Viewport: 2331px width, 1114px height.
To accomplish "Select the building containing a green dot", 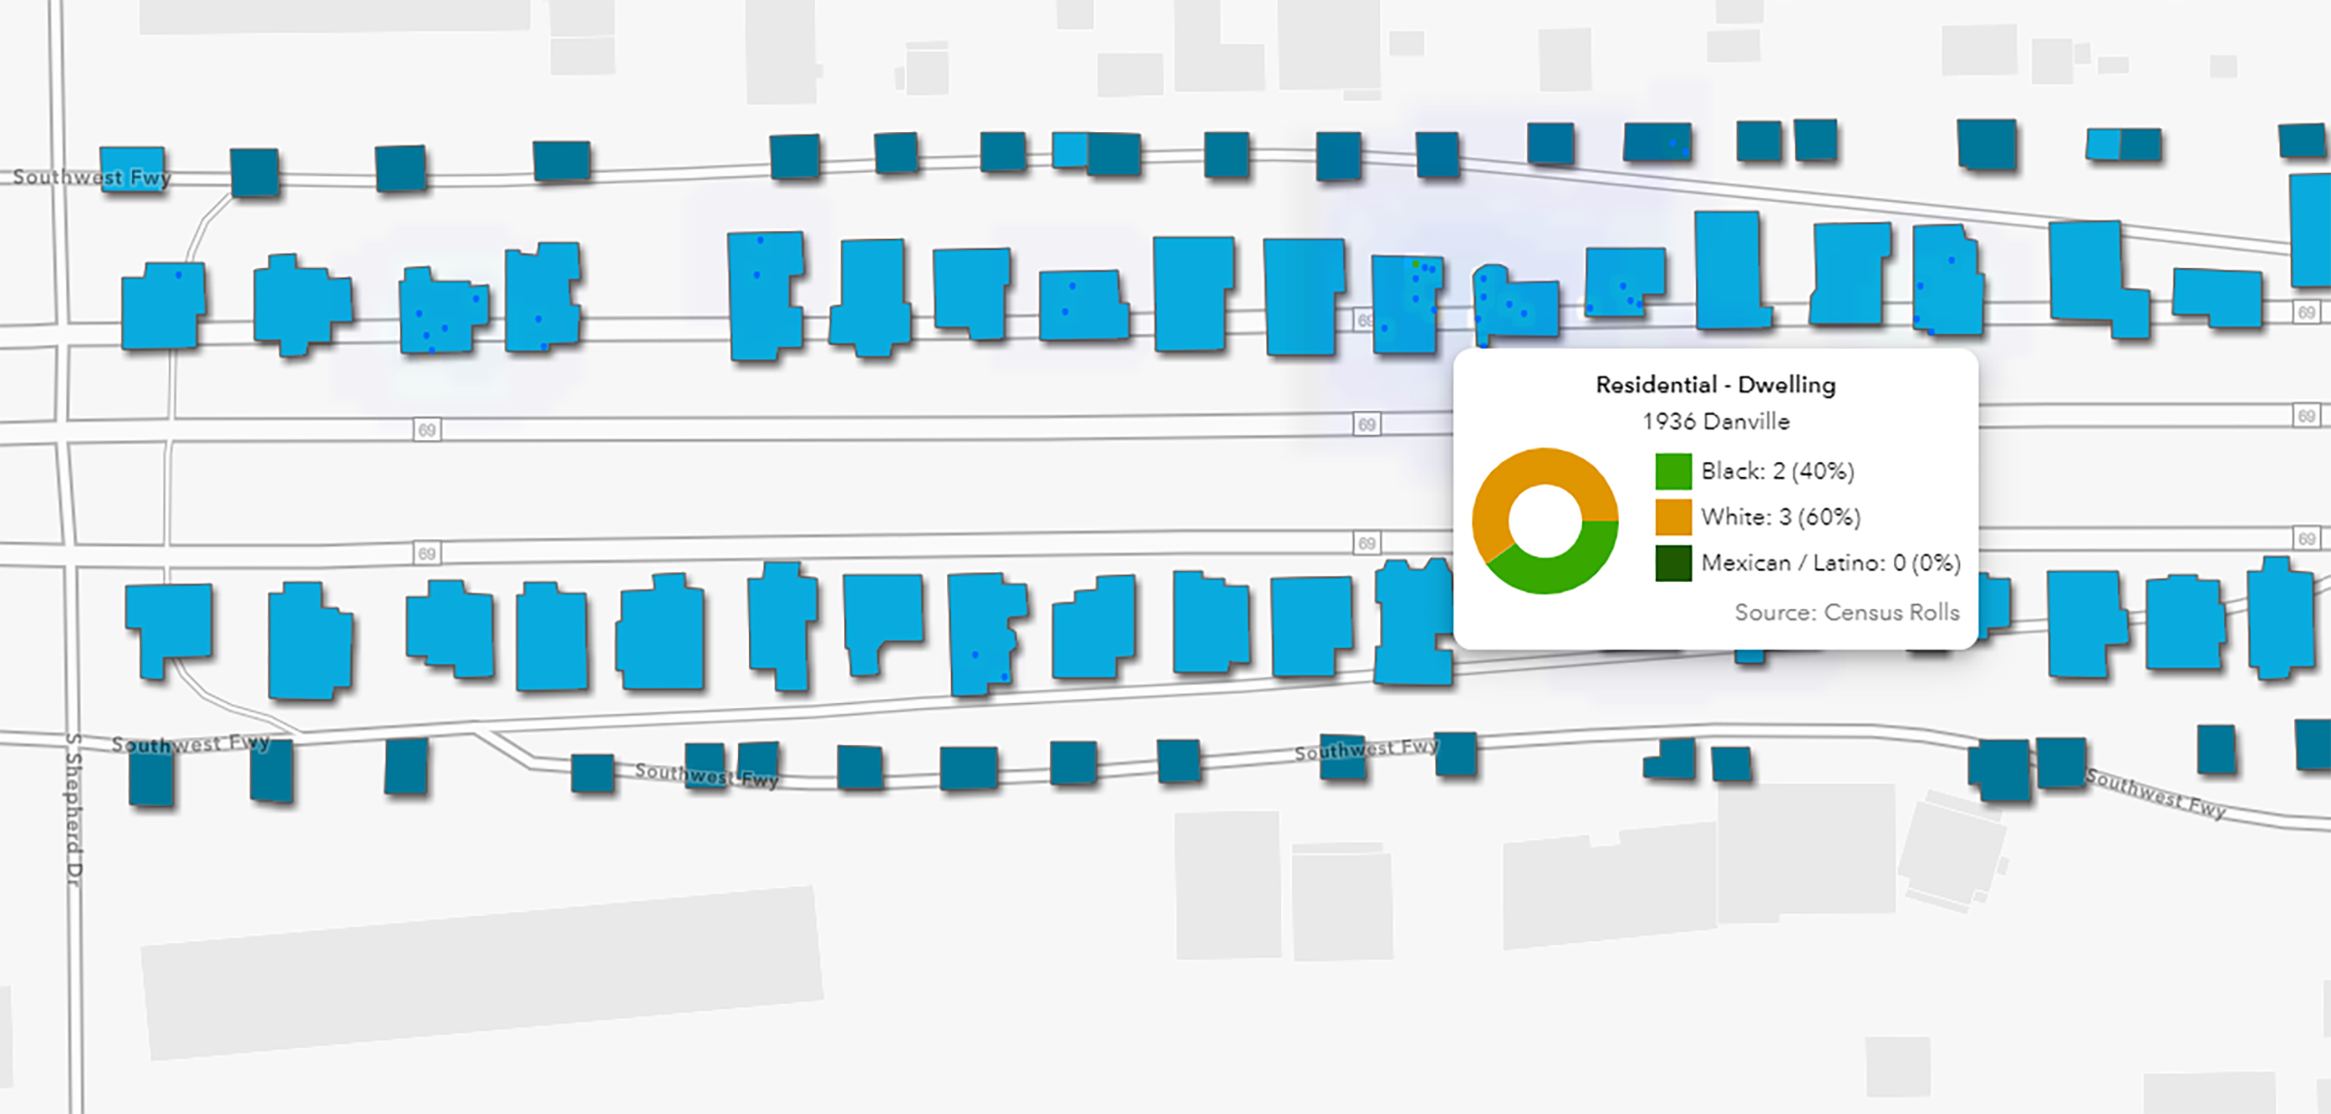I will pos(1407,304).
